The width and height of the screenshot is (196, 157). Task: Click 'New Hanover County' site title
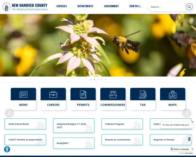[x=29, y=5]
